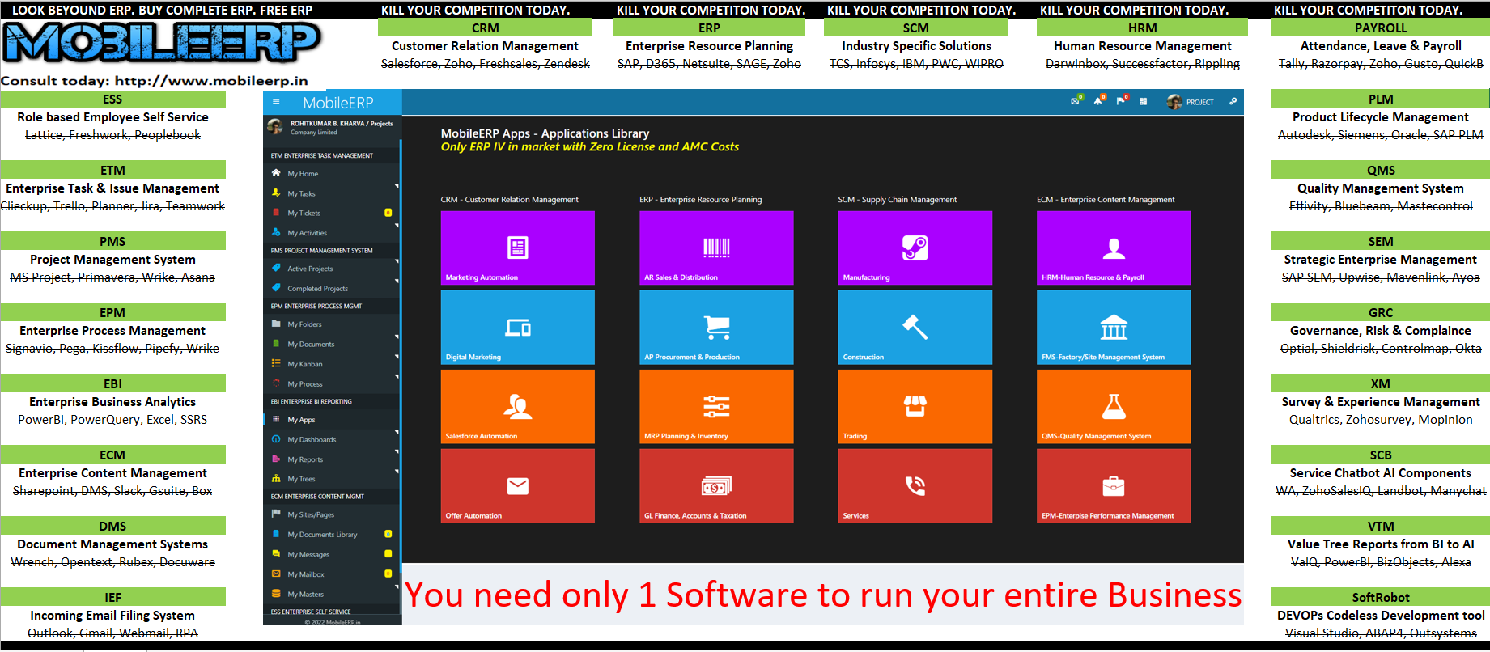Screen dimensions: 1490x652
Task: Toggle the hamburger menu beside MobileERP logo
Action: tap(276, 102)
